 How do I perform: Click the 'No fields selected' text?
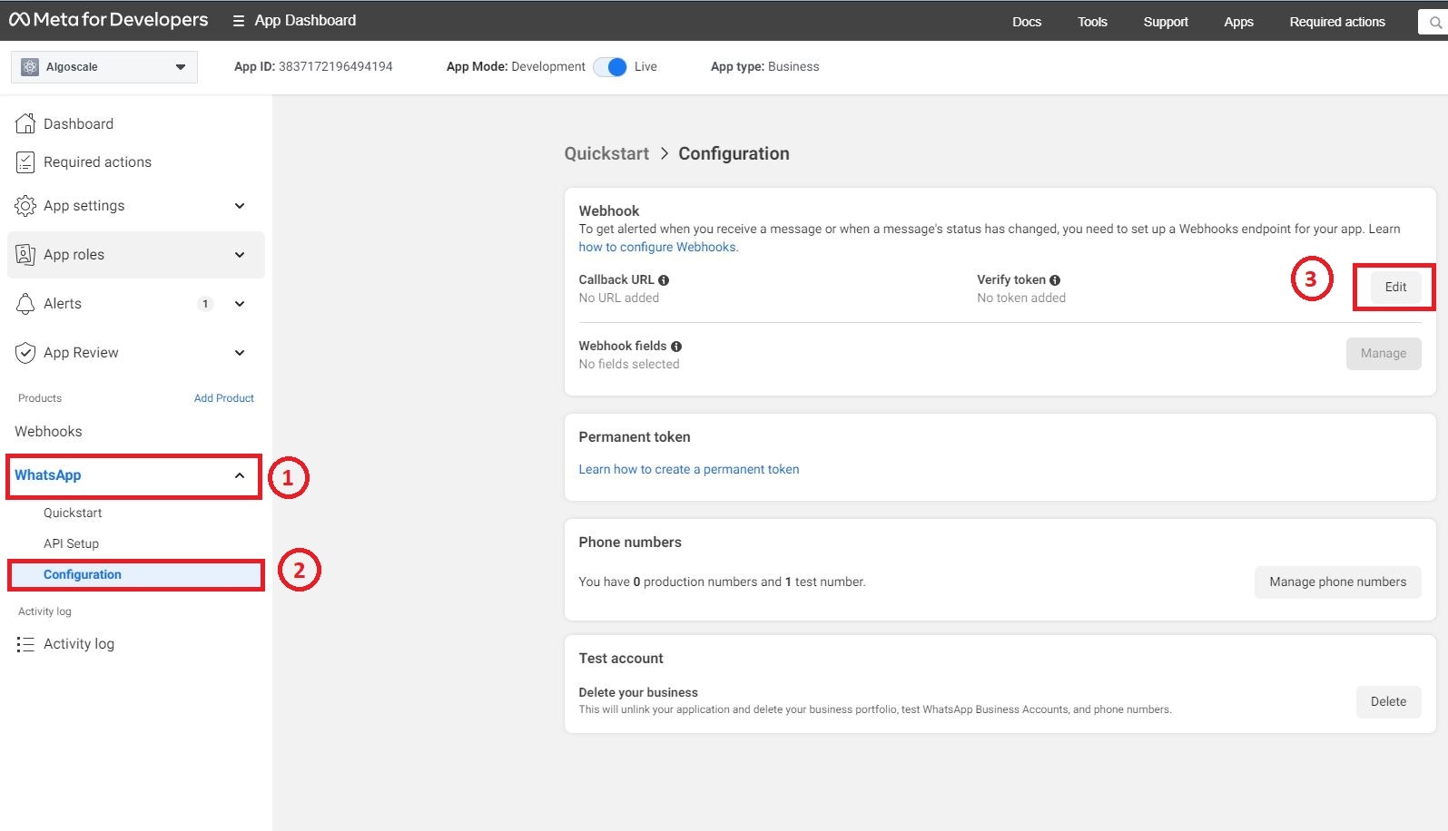629,365
